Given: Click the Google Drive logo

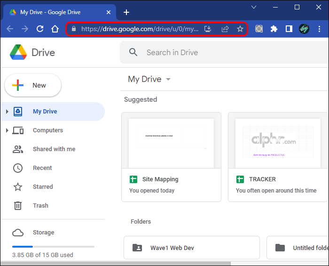Looking at the screenshot, I should click(x=18, y=52).
